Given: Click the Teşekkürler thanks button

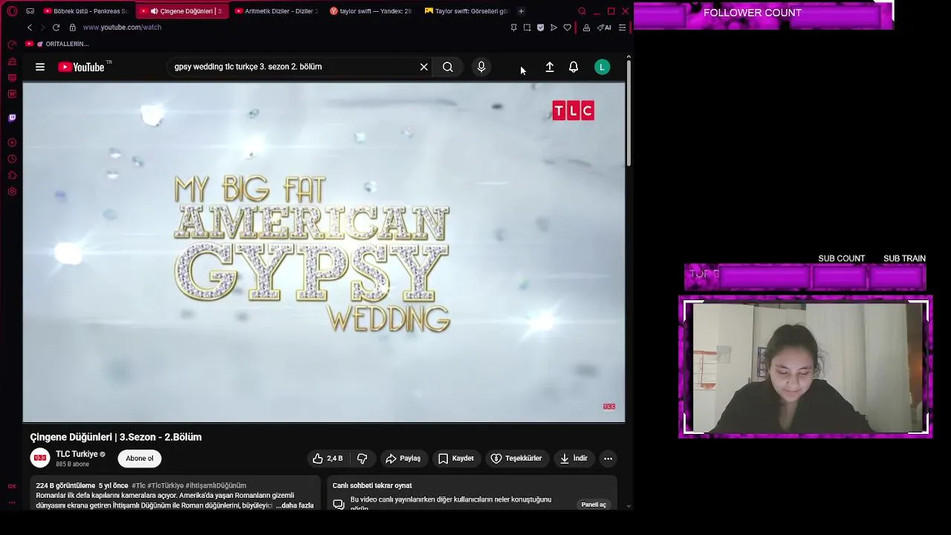Looking at the screenshot, I should pos(516,458).
